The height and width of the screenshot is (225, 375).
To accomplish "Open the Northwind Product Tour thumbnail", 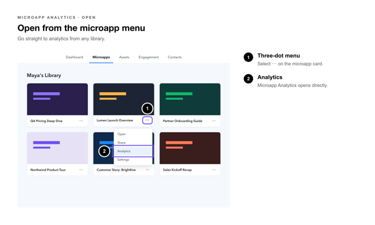I will [58, 148].
